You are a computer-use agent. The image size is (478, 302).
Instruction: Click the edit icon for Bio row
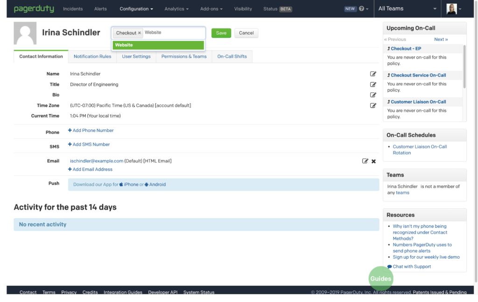pyautogui.click(x=373, y=95)
